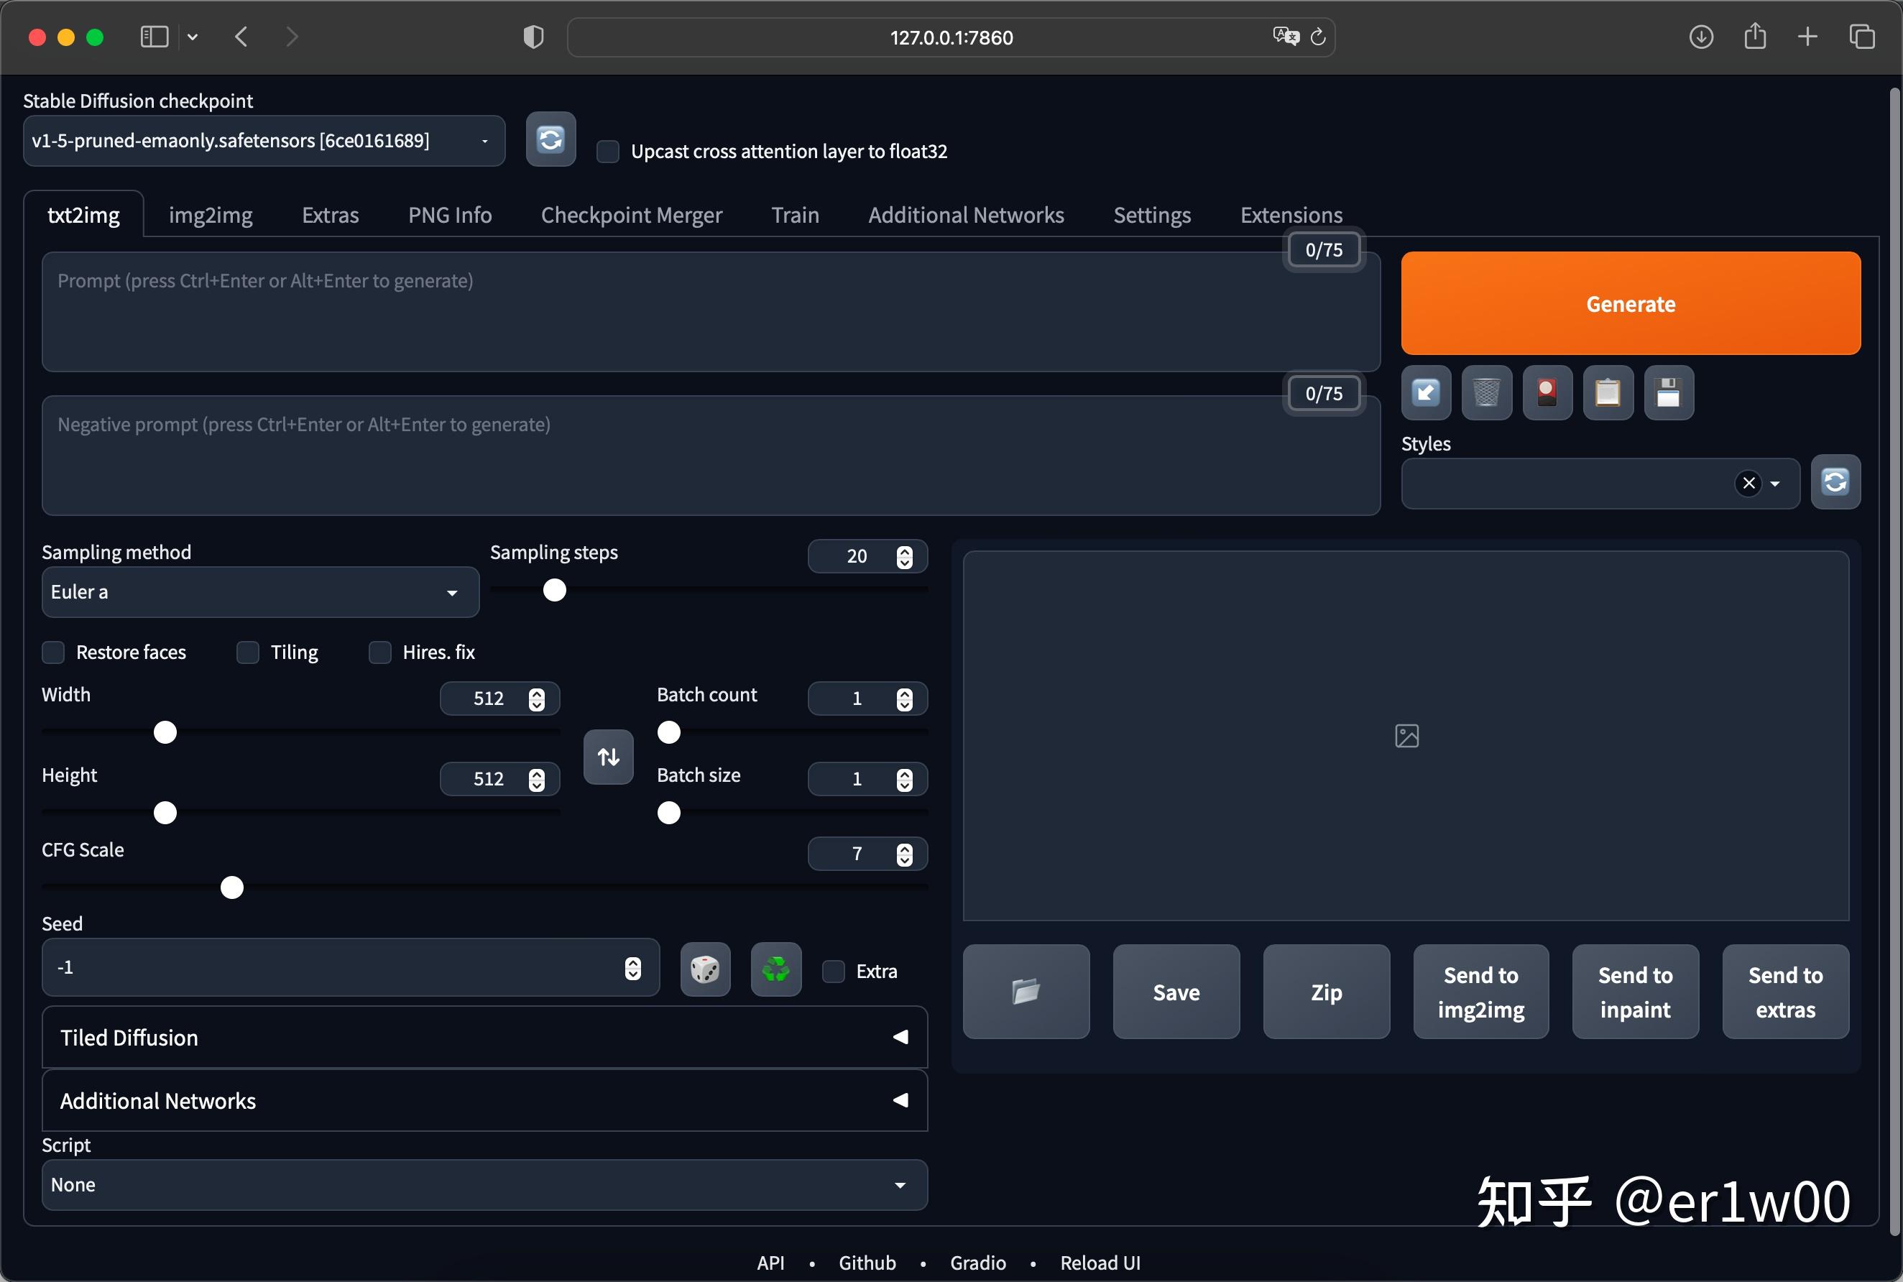Reuse last seed with recycle icon
This screenshot has width=1903, height=1282.
pos(775,969)
